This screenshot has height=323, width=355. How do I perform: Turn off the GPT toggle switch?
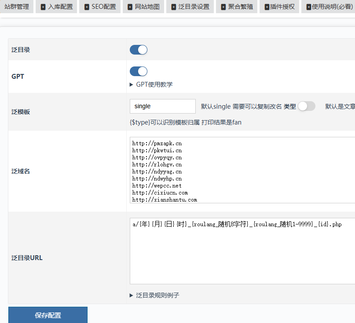[139, 71]
